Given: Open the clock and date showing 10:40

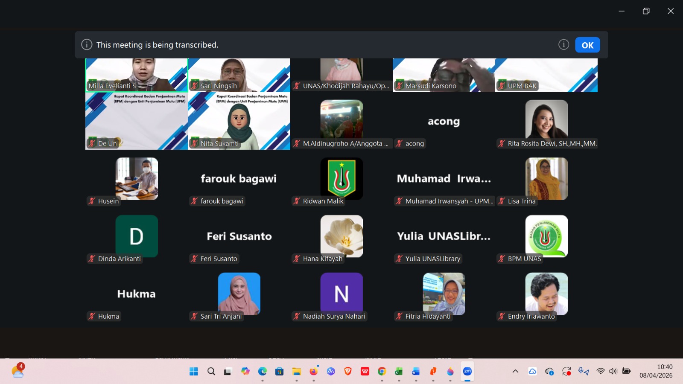Looking at the screenshot, I should pyautogui.click(x=656, y=371).
